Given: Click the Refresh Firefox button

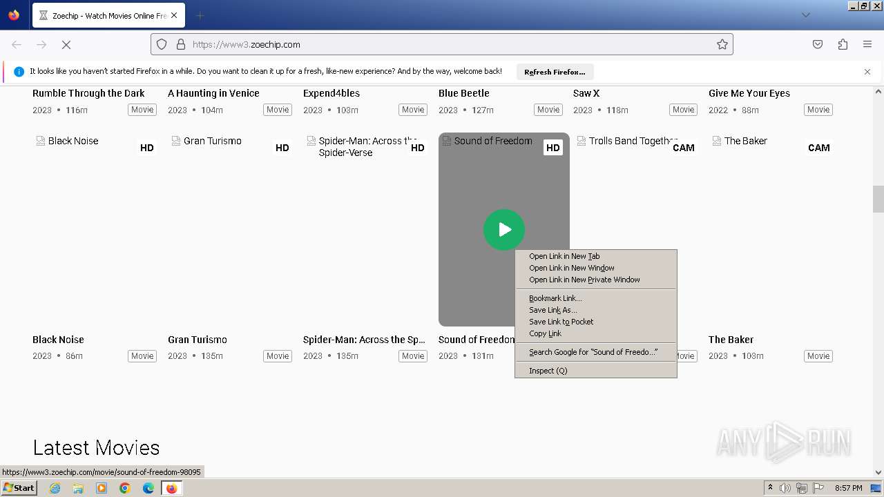Looking at the screenshot, I should point(555,72).
